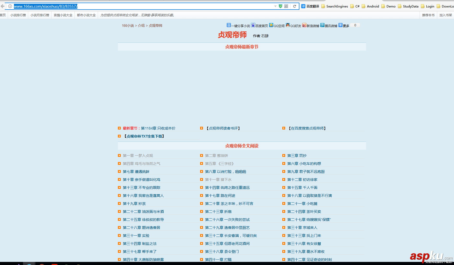Image resolution: width=454 pixels, height=265 pixels.
Task: Open the Login bookmark folder
Action: 428,6
